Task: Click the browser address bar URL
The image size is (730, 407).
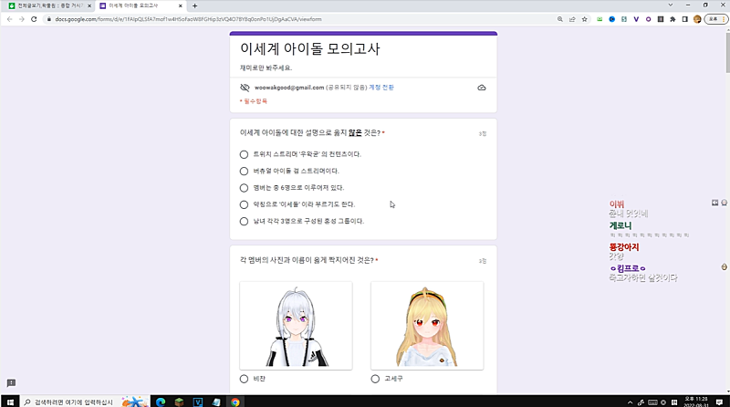Action: pos(188,19)
